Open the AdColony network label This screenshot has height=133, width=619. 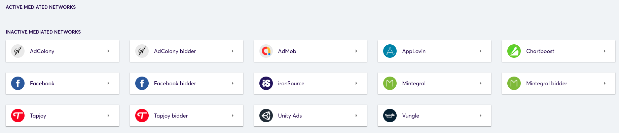(42, 51)
